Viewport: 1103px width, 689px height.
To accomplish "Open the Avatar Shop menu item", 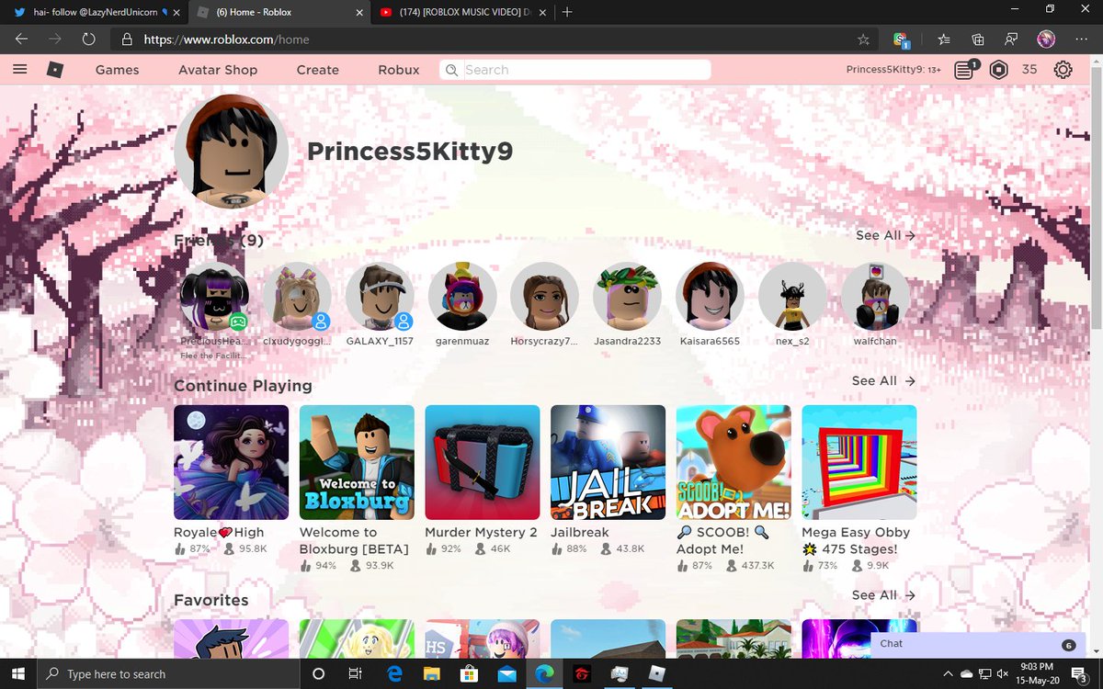I will click(x=218, y=70).
